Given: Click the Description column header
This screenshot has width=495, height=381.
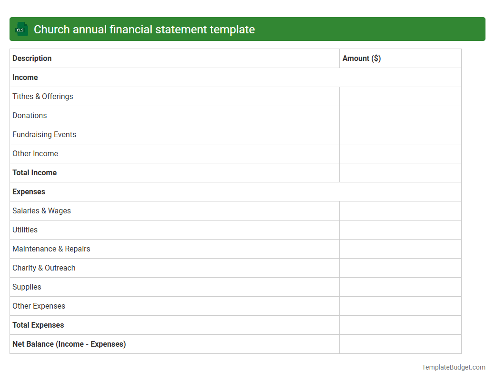Looking at the screenshot, I should tap(32, 58).
